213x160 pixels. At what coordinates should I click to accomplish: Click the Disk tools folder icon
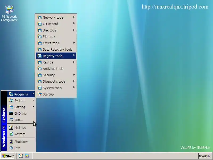39,30
